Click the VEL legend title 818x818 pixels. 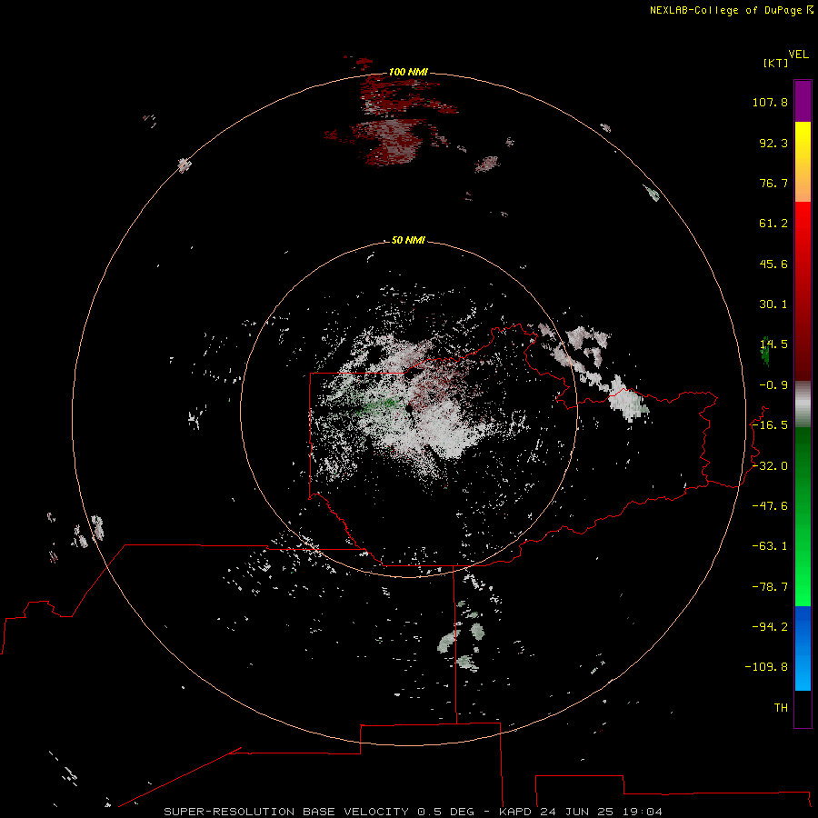point(798,55)
